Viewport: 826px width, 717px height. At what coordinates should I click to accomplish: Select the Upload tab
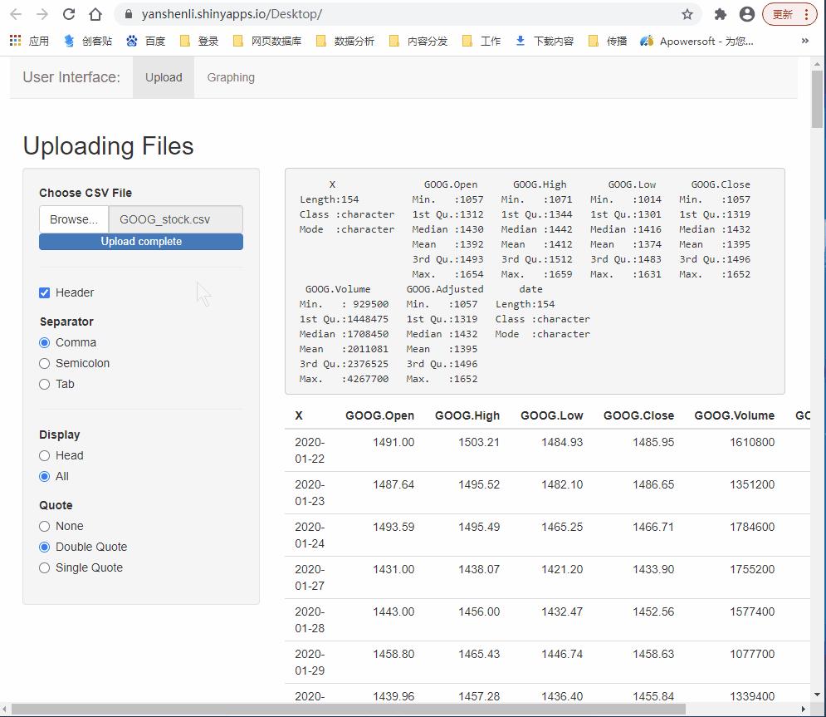[164, 77]
